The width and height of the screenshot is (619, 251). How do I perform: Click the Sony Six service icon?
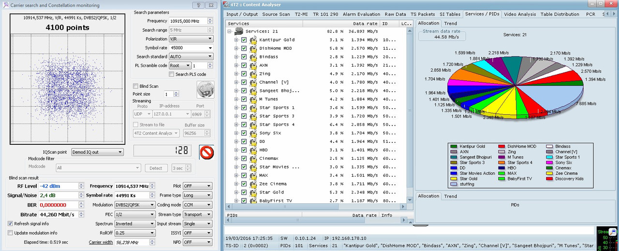(253, 133)
